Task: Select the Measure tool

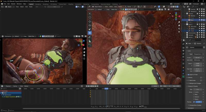Action: tap(90, 41)
